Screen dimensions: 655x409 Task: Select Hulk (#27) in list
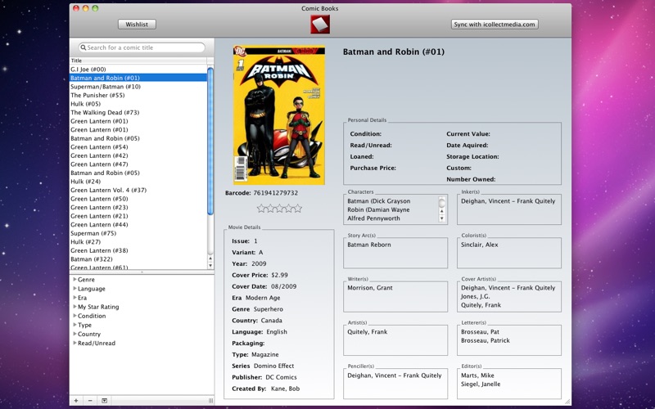pos(138,241)
